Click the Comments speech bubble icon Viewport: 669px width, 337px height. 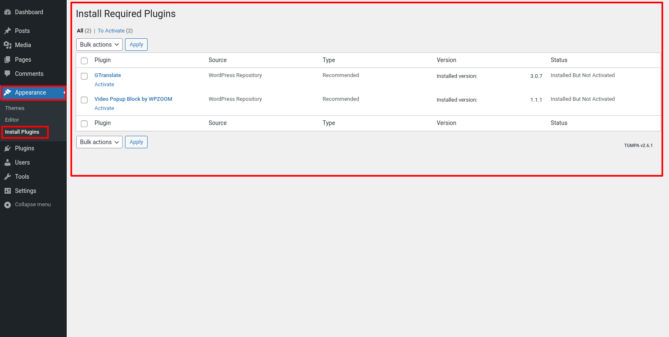click(8, 74)
